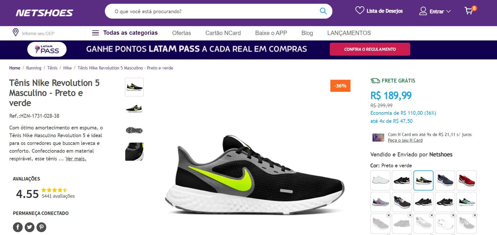Open the shopping cart icon

click(469, 11)
